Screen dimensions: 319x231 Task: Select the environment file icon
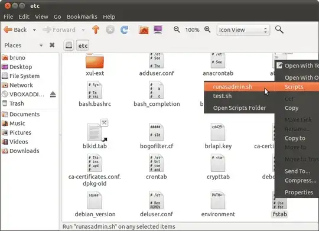pyautogui.click(x=217, y=200)
